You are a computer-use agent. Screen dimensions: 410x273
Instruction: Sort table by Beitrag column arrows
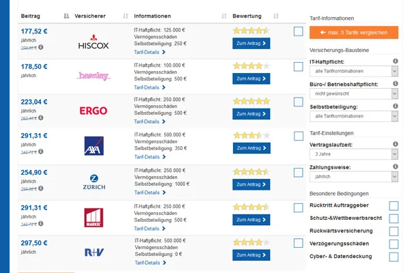pyautogui.click(x=66, y=16)
